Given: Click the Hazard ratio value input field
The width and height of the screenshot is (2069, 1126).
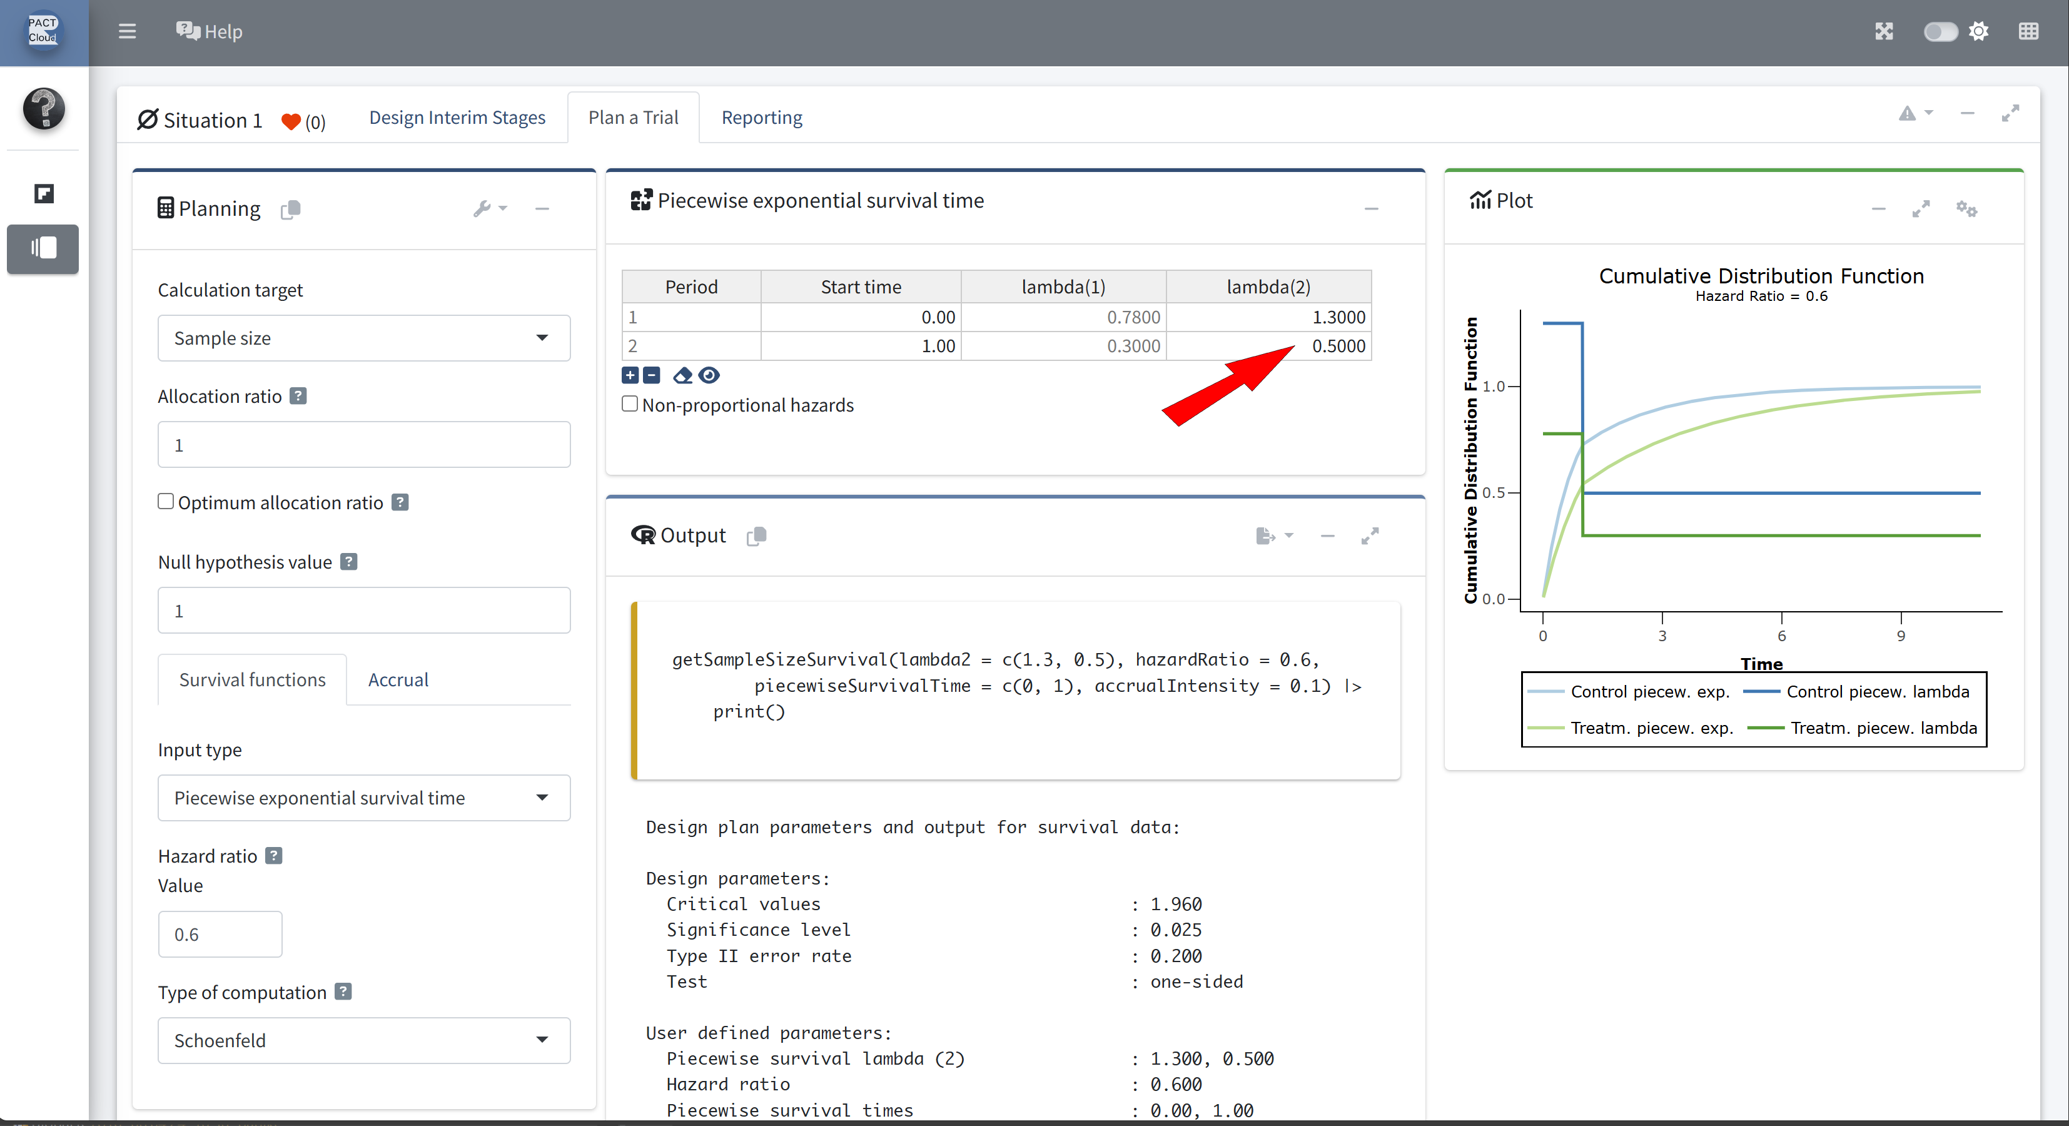Looking at the screenshot, I should pos(220,934).
